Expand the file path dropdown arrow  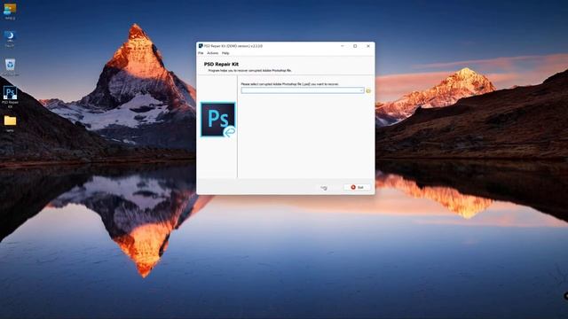point(361,90)
